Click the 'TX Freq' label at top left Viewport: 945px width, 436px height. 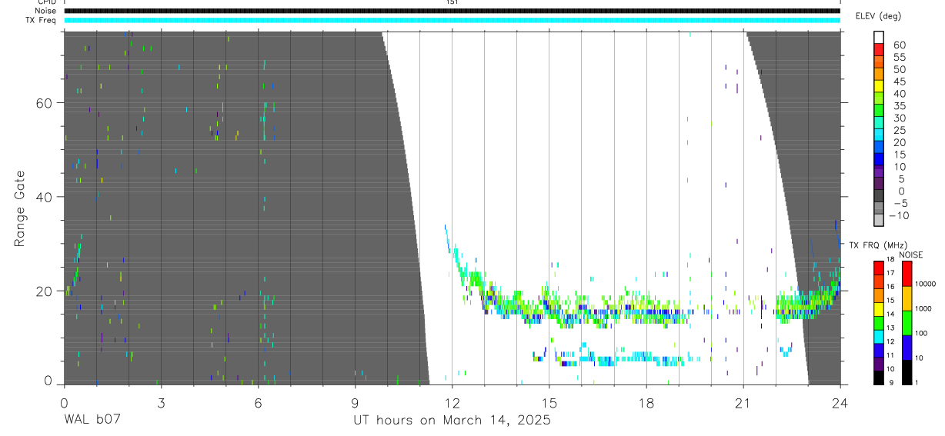[x=41, y=20]
